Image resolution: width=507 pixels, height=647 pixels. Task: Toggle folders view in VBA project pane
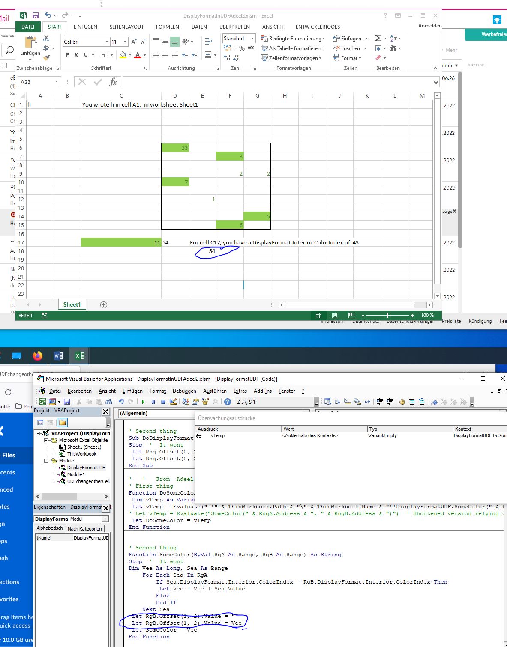point(63,423)
